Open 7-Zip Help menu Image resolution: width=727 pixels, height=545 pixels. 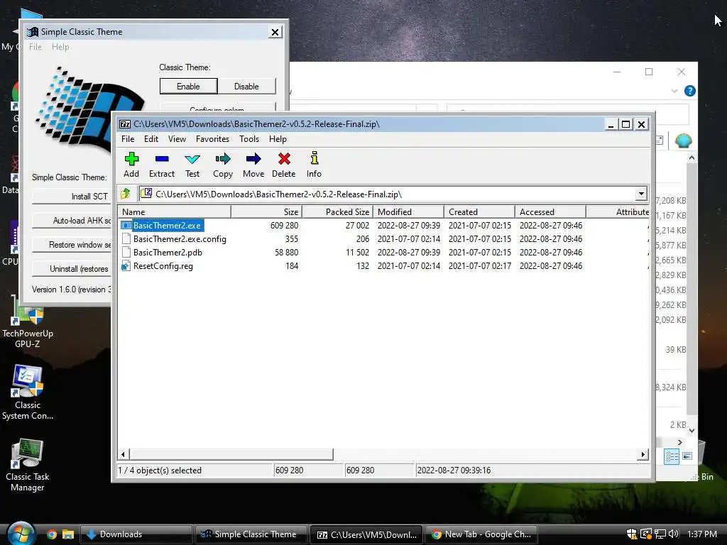[x=278, y=139]
